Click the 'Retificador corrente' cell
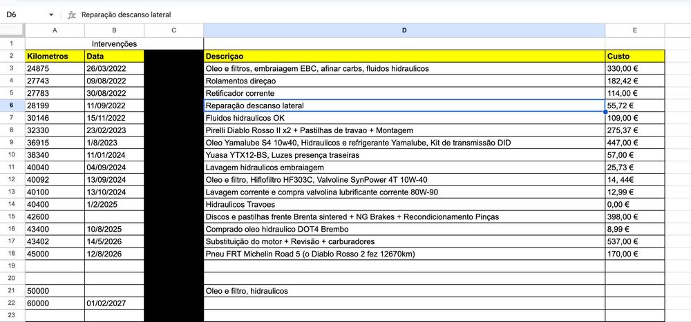The width and height of the screenshot is (691, 322). (x=404, y=93)
